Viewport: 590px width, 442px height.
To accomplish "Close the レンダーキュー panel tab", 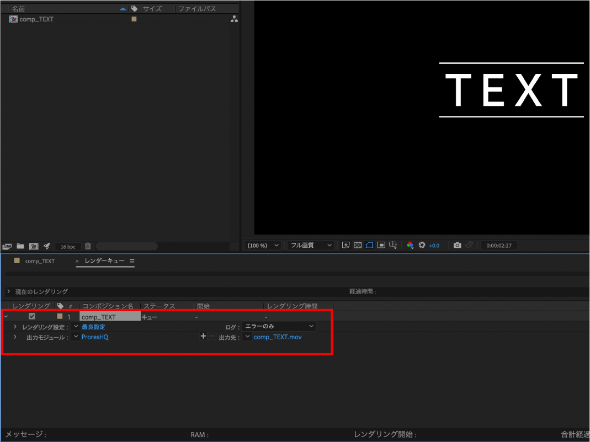I will [x=77, y=261].
